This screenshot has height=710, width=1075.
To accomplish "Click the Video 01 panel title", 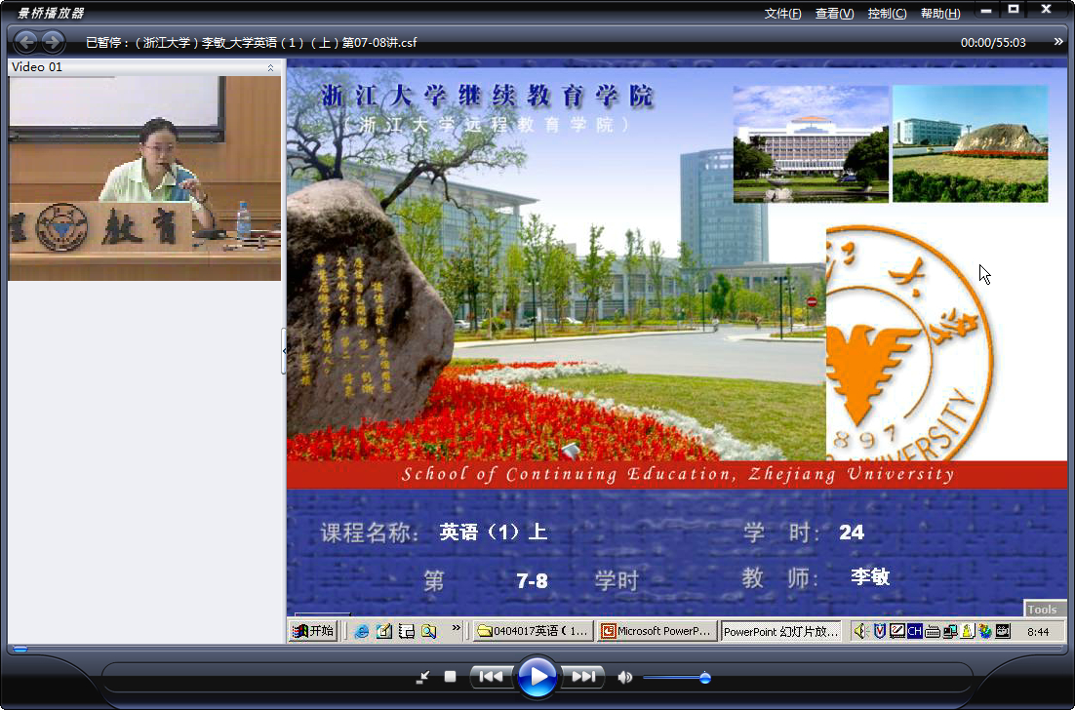I will pyautogui.click(x=37, y=67).
